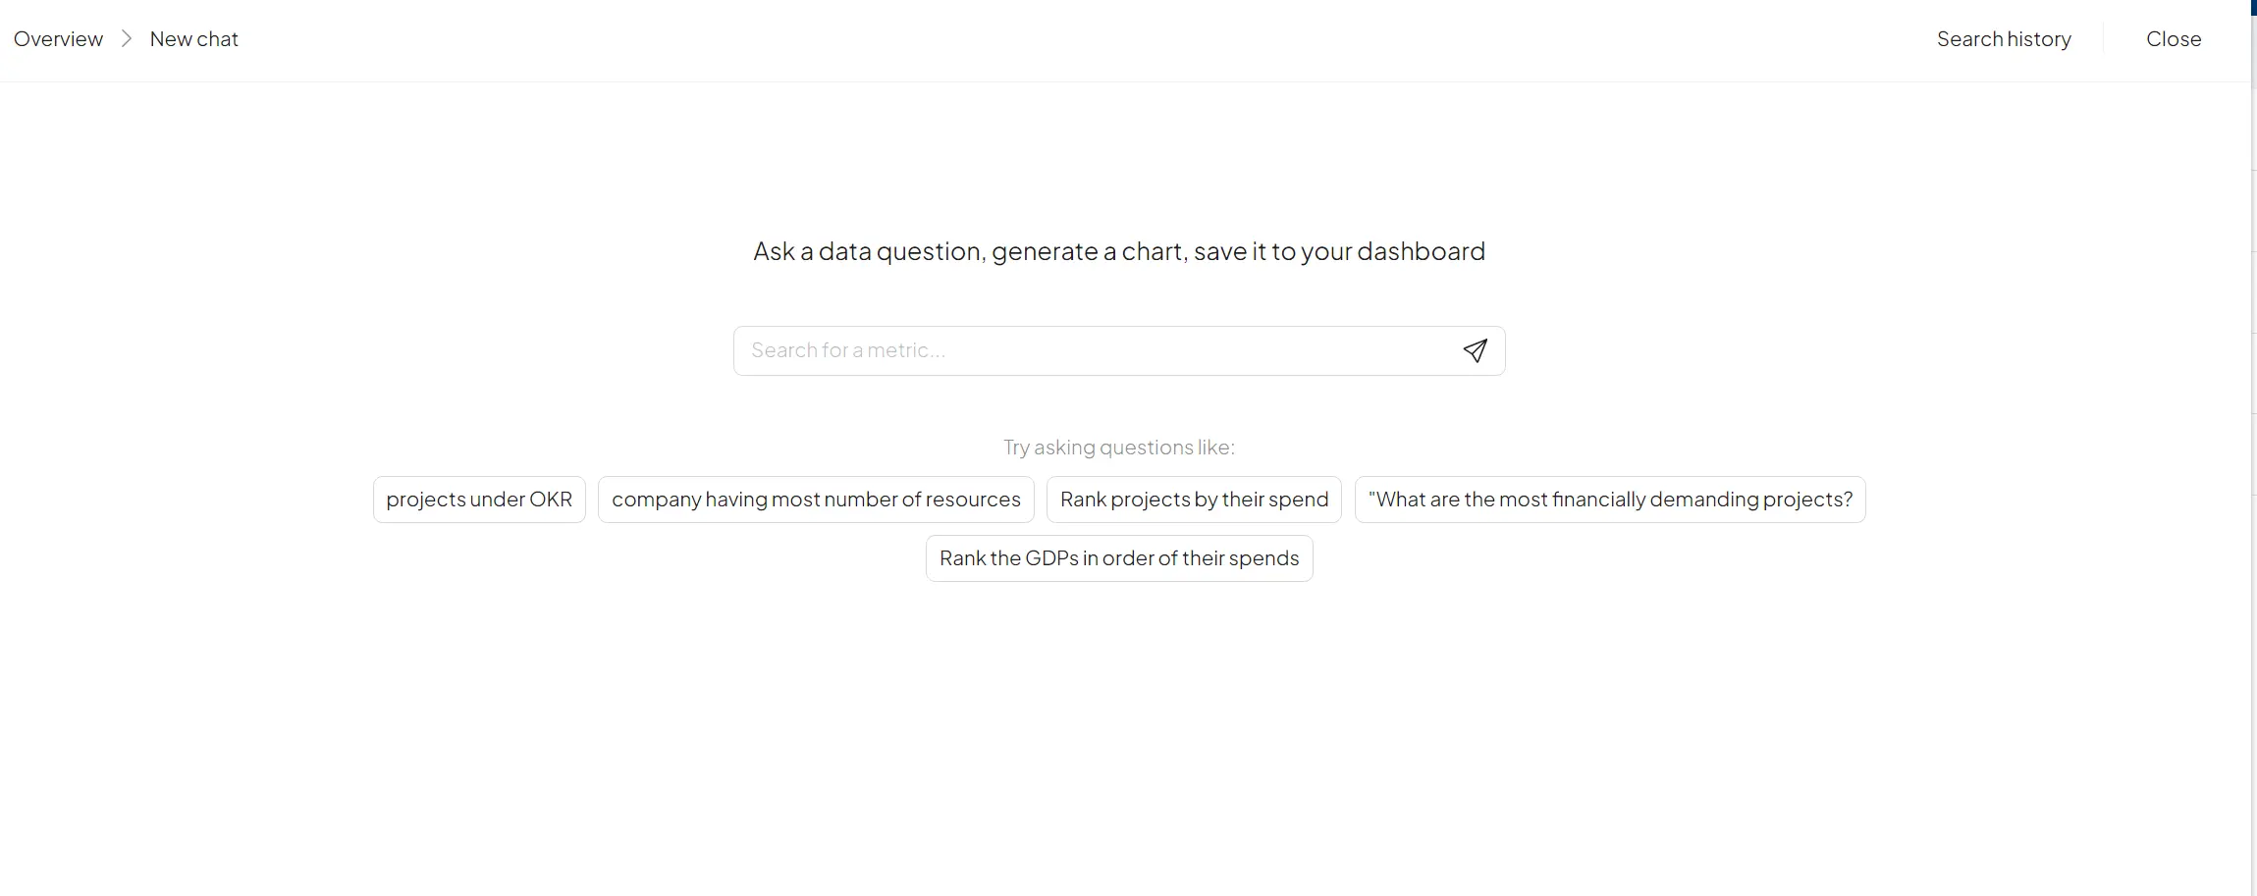Focus the Search for a metric field

pos(1090,350)
